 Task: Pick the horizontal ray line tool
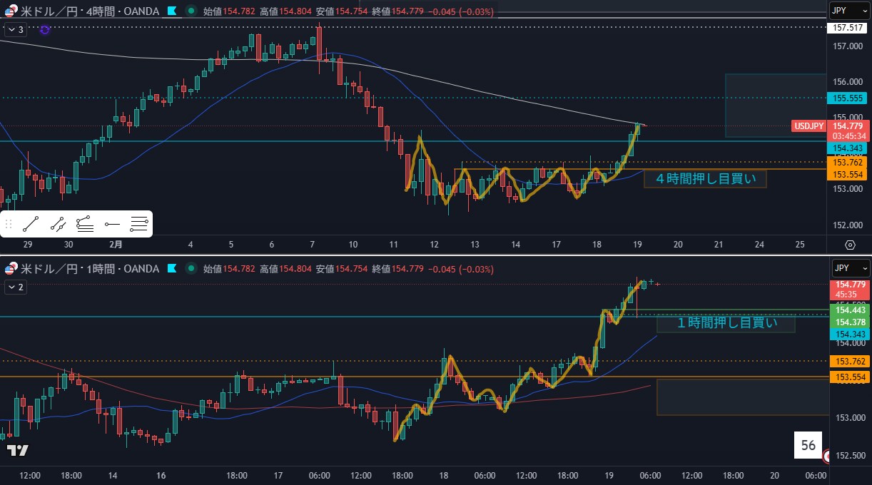[x=112, y=225]
